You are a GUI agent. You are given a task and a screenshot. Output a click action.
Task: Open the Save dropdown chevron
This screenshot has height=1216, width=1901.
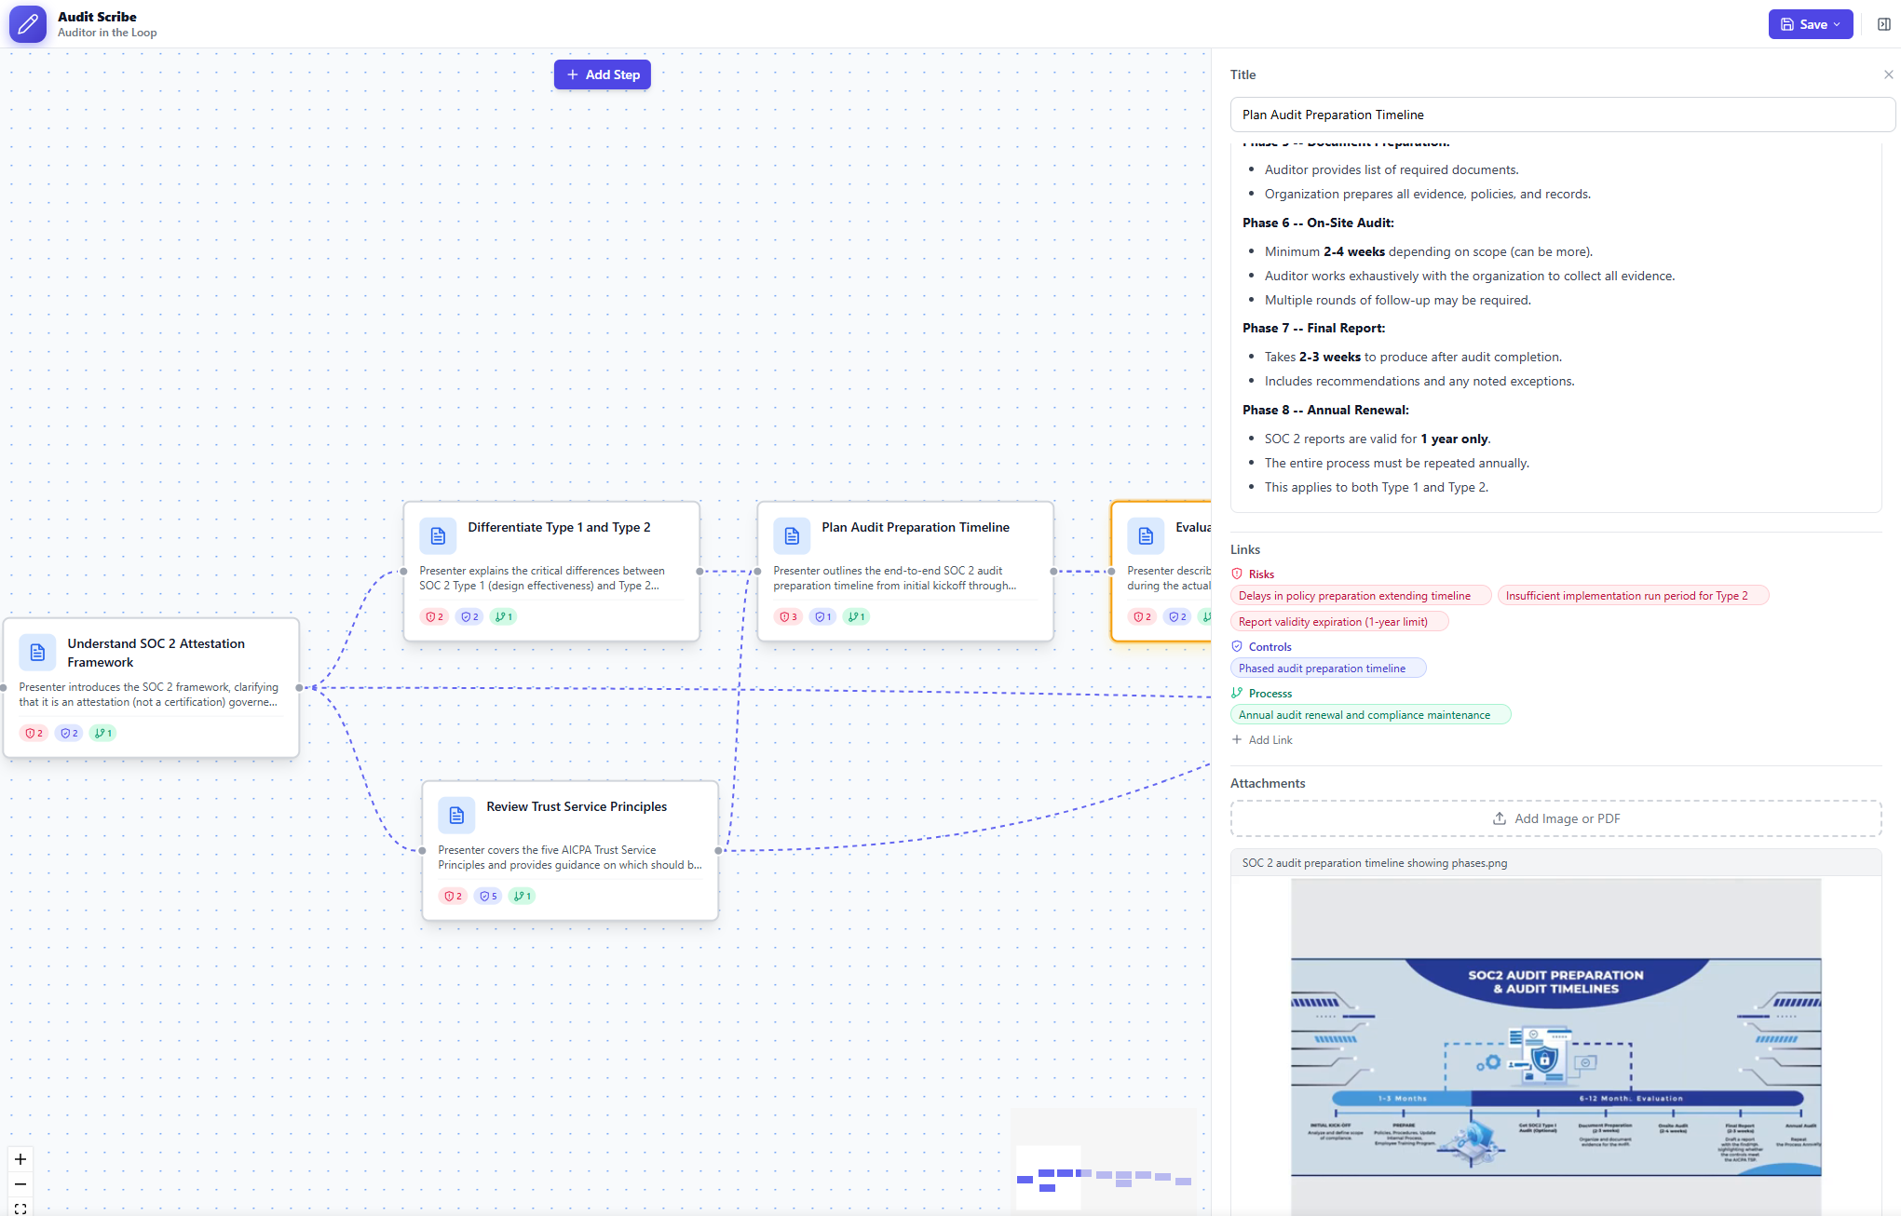coord(1836,23)
